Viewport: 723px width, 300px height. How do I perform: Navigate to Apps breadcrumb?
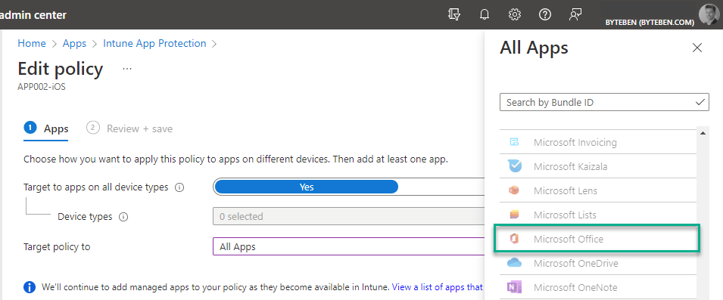[x=74, y=43]
